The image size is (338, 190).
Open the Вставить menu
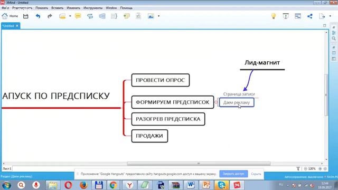pos(58,8)
